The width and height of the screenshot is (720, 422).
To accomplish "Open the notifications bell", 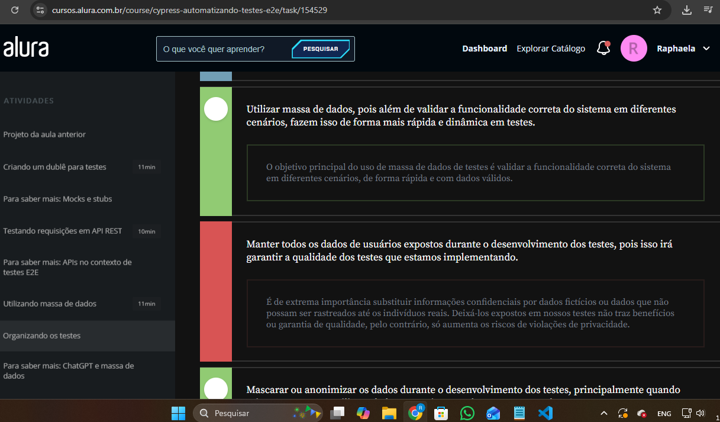I will click(603, 48).
